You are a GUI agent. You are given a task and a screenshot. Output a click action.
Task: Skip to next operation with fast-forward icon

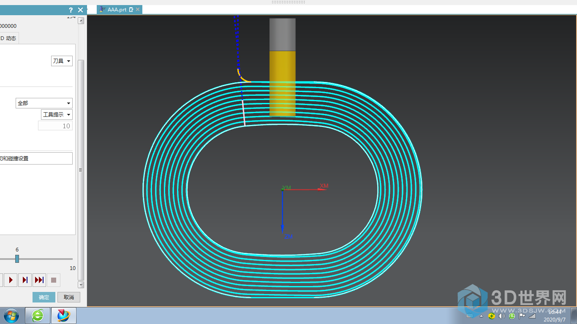click(x=39, y=280)
